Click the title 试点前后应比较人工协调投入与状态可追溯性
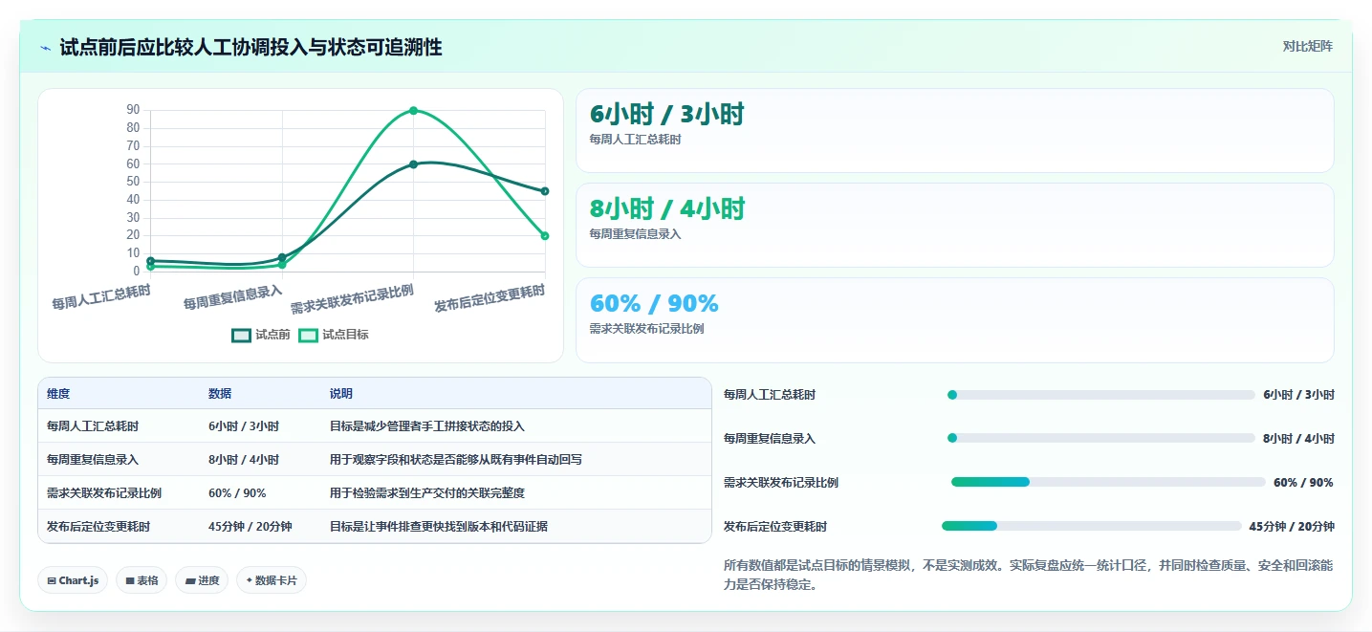Image resolution: width=1372 pixels, height=632 pixels. coord(250,48)
